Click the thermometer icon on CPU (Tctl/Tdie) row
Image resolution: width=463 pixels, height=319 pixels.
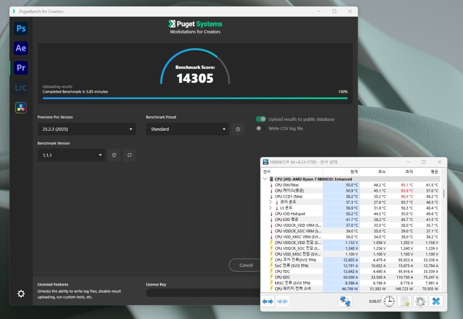(271, 185)
